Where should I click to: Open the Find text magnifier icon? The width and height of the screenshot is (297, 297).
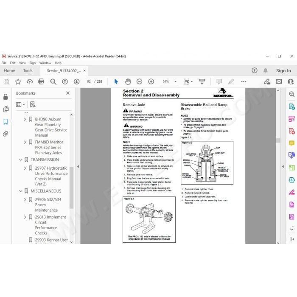point(53,81)
